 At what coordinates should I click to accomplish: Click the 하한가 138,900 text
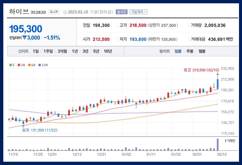pyautogui.click(x=162, y=39)
